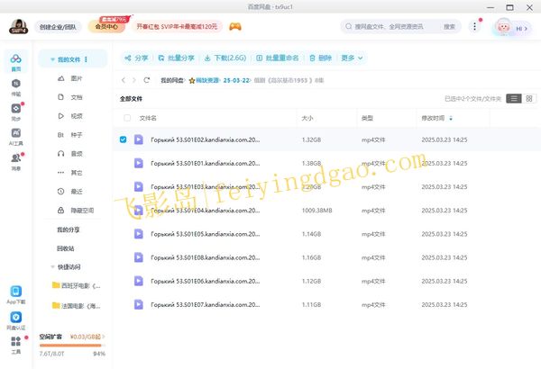Image resolution: width=541 pixels, height=369 pixels.
Task: Click the 删除 delete button
Action: coord(320,58)
